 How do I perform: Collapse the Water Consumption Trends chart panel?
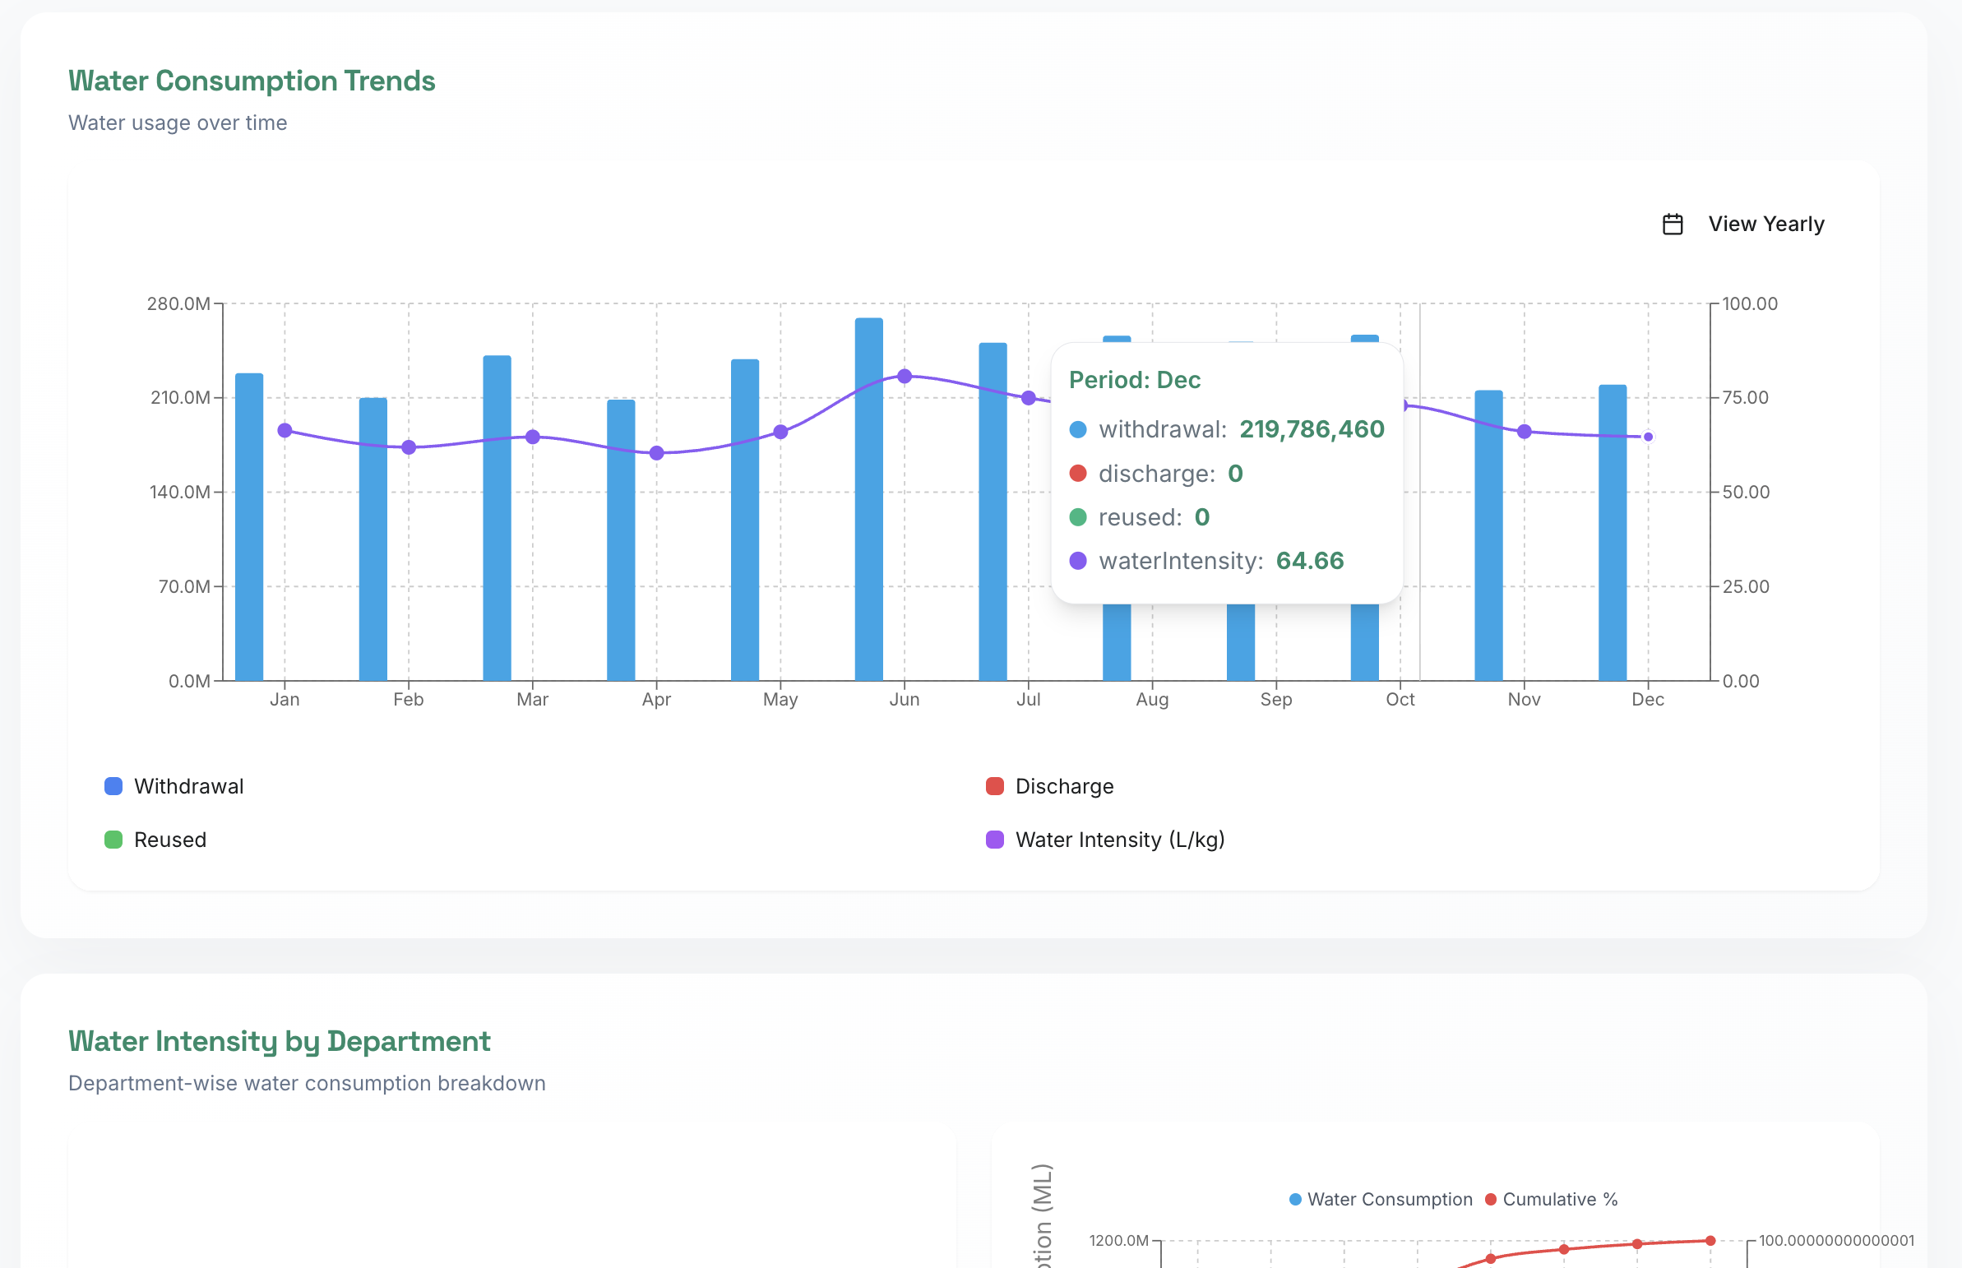coord(252,80)
